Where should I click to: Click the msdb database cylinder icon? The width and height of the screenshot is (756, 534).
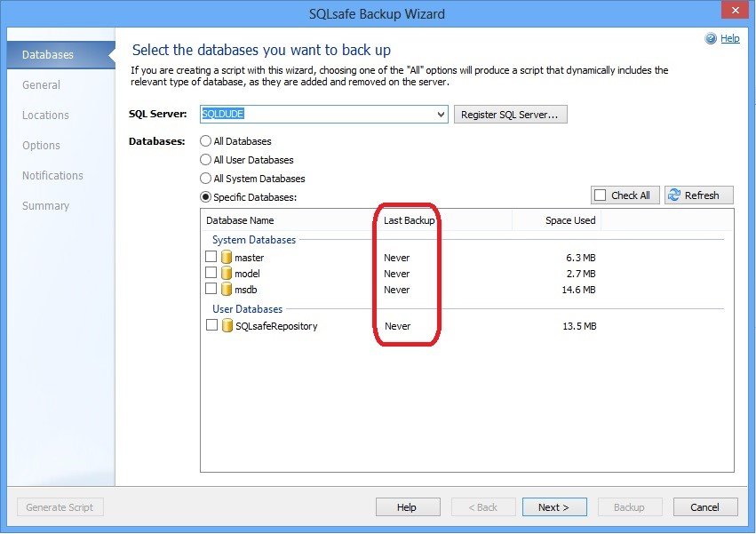click(227, 289)
